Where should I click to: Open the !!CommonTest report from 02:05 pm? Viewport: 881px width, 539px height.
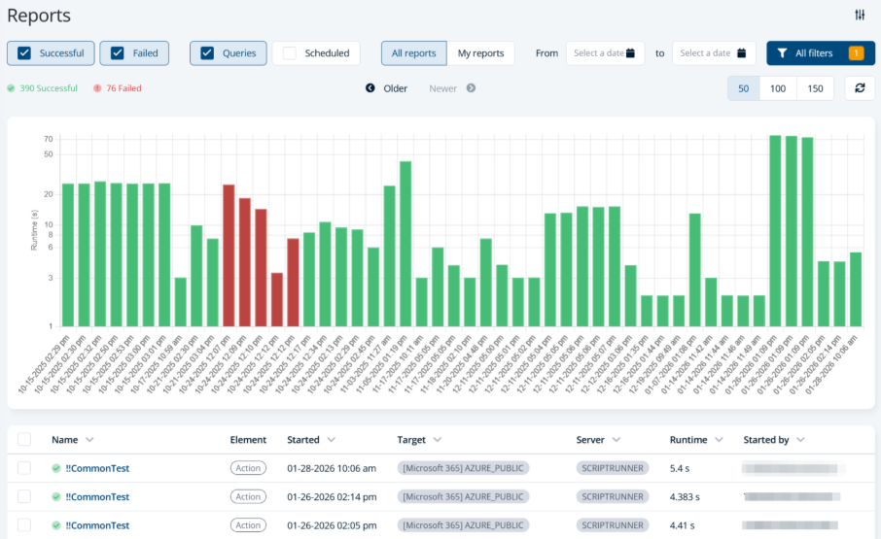97,525
